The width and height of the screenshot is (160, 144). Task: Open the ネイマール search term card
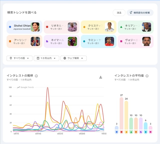[61, 42]
